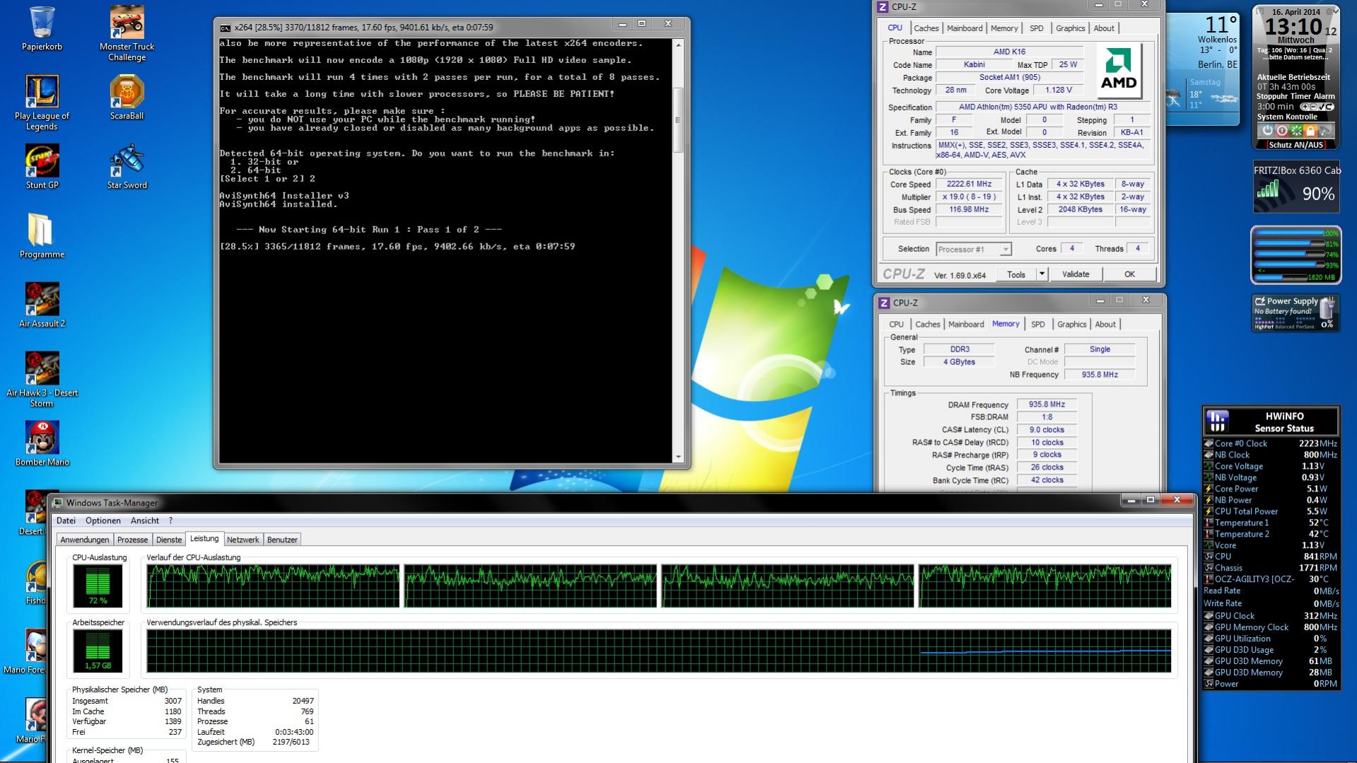This screenshot has height=763, width=1357.
Task: Click the x264 console window title icon
Action: pyautogui.click(x=225, y=28)
